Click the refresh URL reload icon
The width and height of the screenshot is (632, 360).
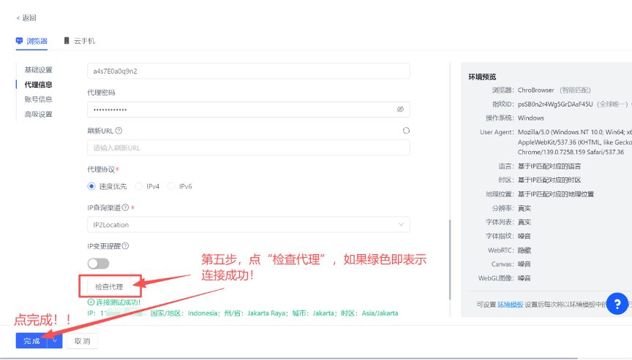click(x=406, y=131)
